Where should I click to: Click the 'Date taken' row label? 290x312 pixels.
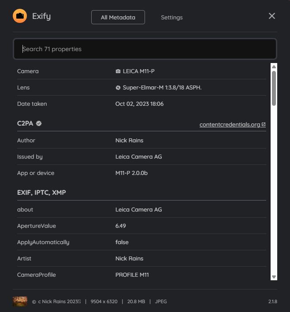pyautogui.click(x=32, y=104)
